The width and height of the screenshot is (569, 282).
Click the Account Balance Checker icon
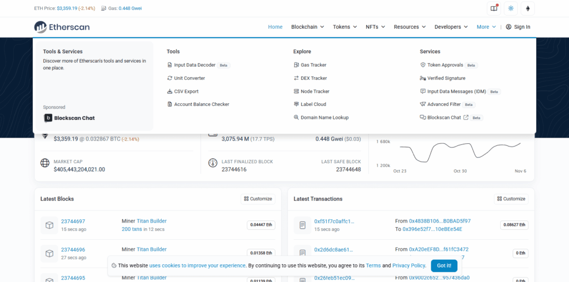click(169, 104)
